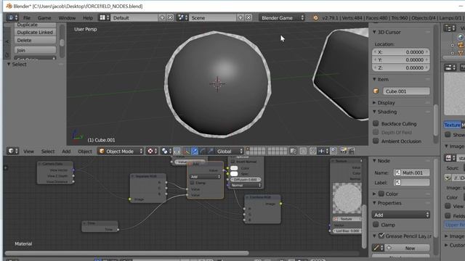Collapse the Select panel in tool shelf
Image resolution: width=465 pixels, height=261 pixels.
9,65
